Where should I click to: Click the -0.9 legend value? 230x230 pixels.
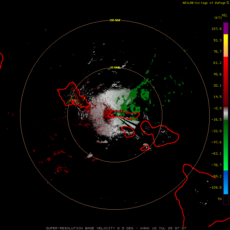(x=217, y=108)
